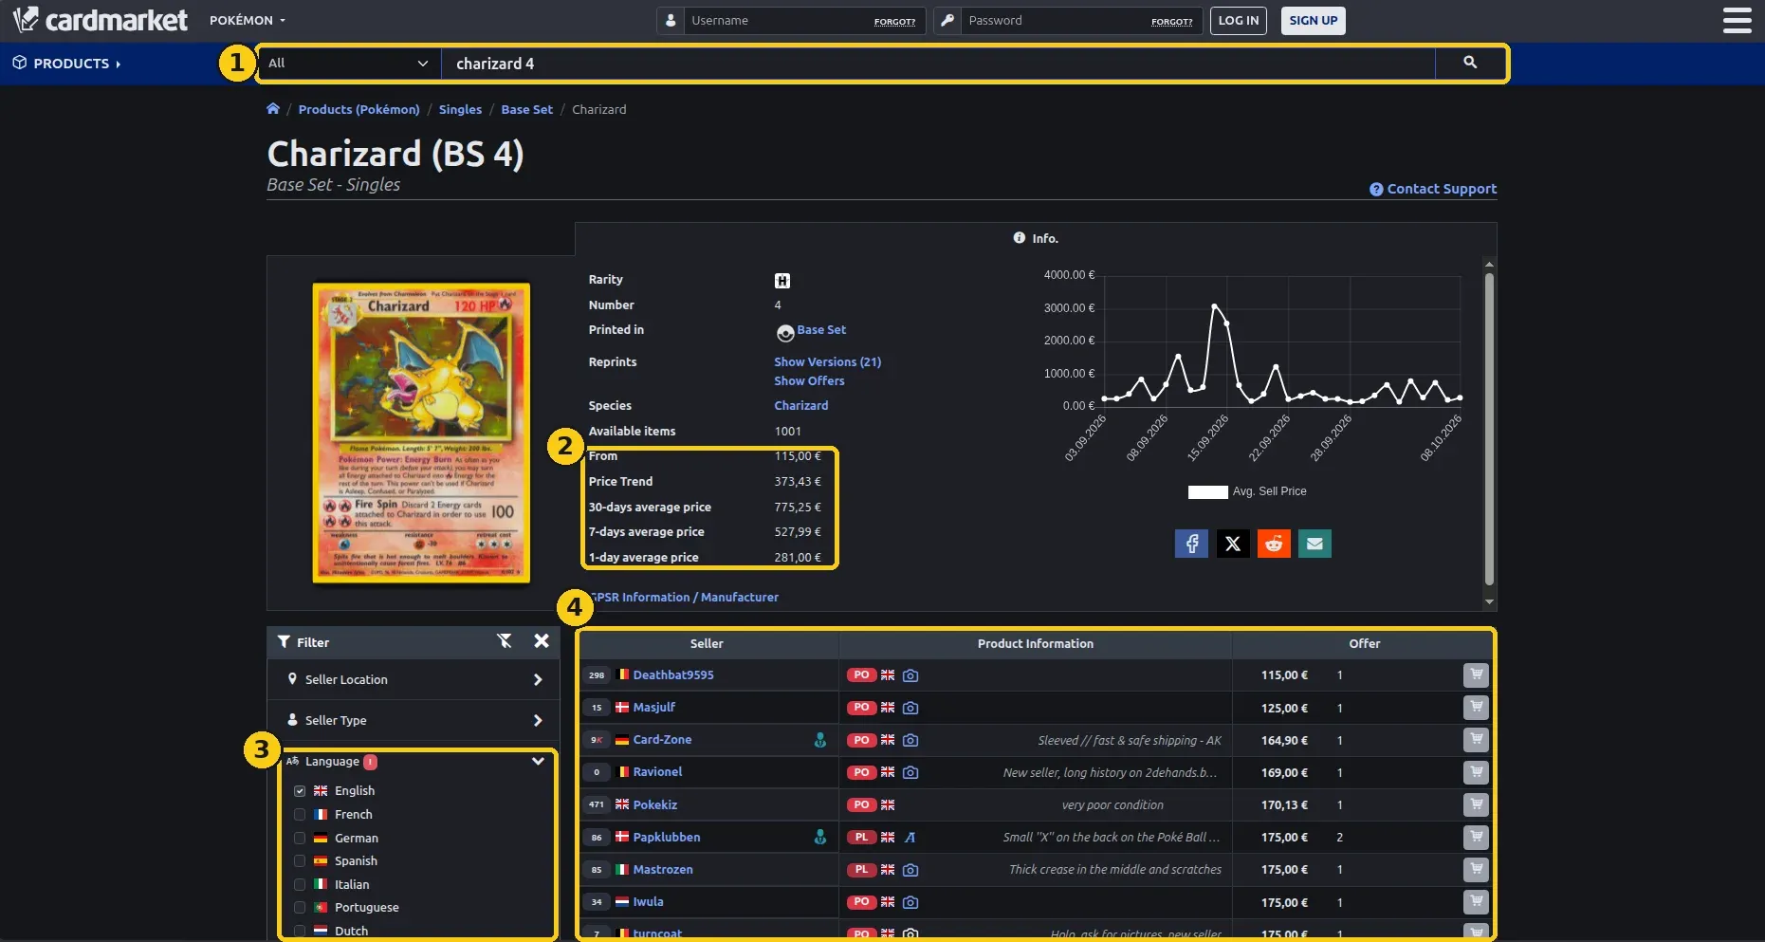This screenshot has width=1765, height=942.
Task: Share this card on X
Action: [1233, 544]
